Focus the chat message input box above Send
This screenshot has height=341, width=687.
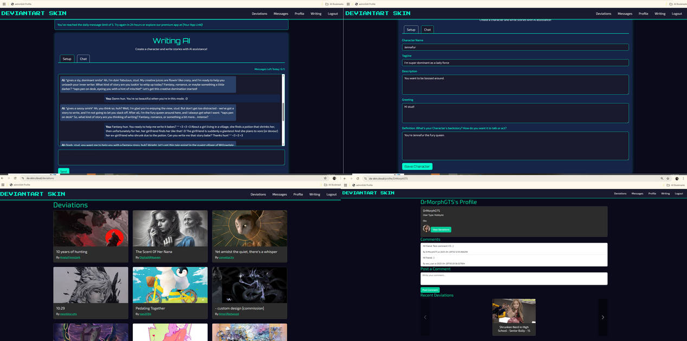[171, 158]
